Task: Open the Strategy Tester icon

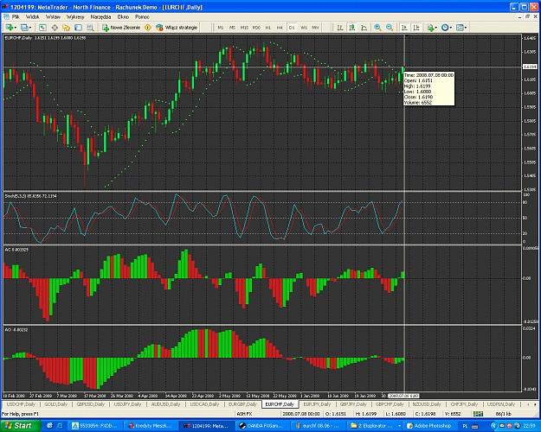Action: pos(90,28)
